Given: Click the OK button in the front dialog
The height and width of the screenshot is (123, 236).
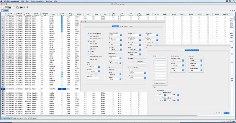Looking at the screenshot, I should pyautogui.click(x=226, y=113).
